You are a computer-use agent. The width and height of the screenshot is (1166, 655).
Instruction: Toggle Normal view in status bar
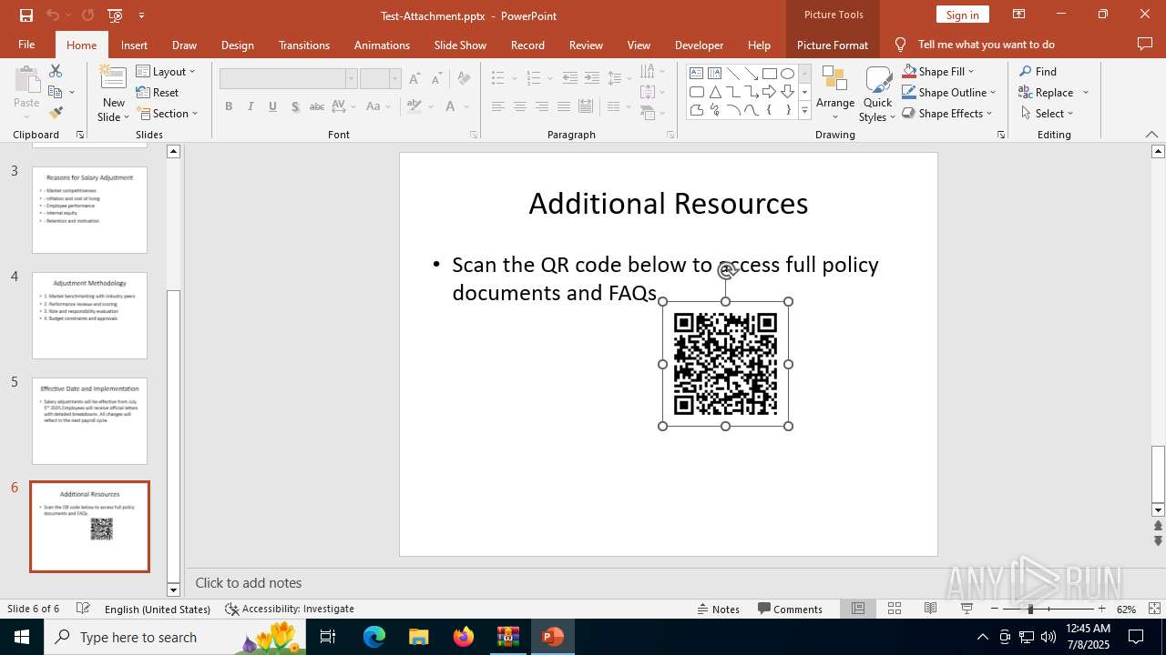point(858,609)
